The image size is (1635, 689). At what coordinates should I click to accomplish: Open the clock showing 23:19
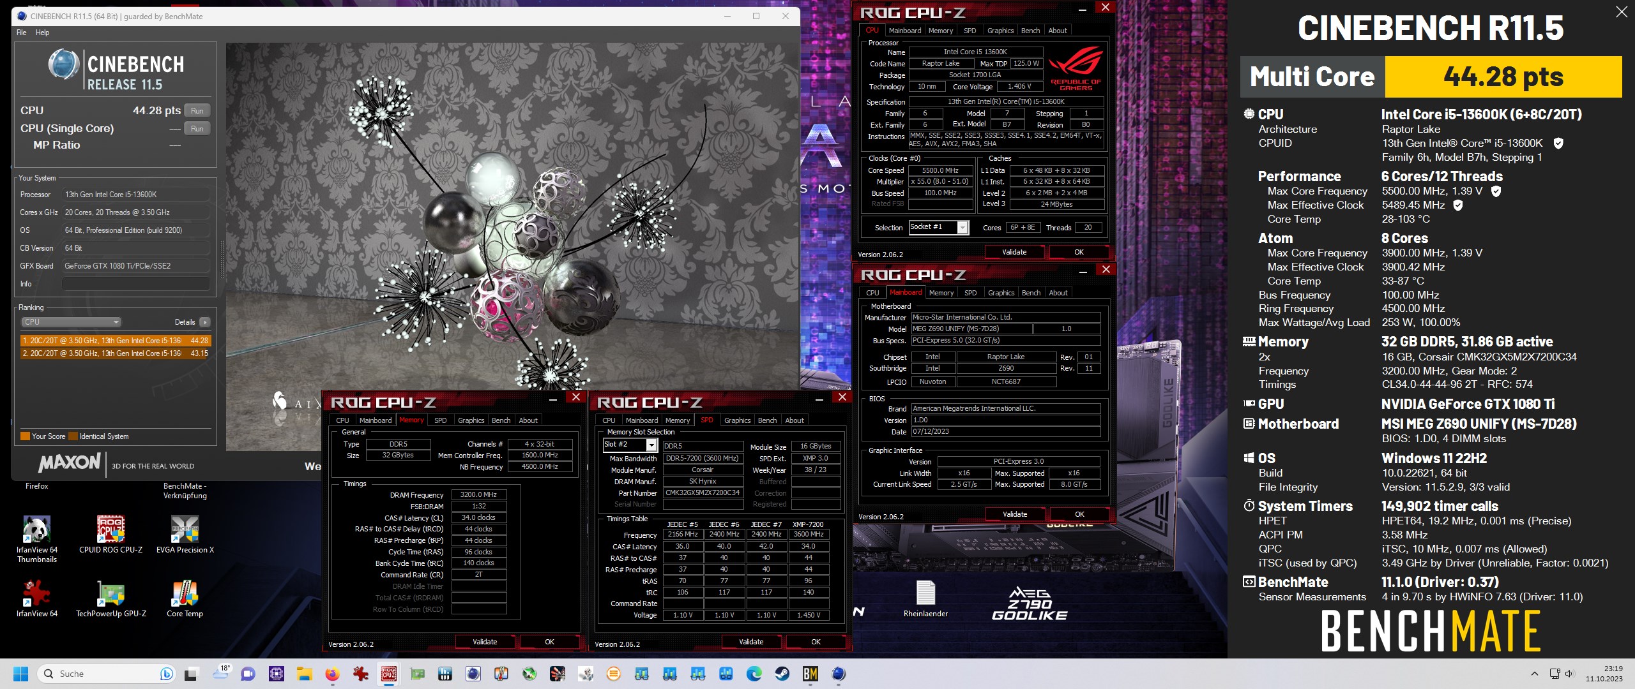[x=1604, y=674]
